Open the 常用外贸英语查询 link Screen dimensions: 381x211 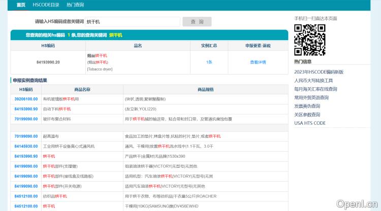tap(311, 97)
